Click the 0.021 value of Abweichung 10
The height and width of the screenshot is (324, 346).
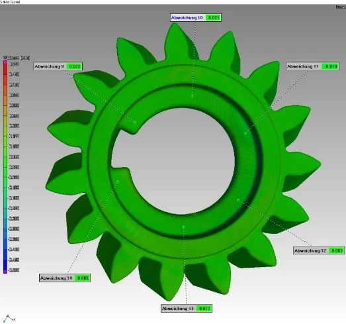(213, 18)
